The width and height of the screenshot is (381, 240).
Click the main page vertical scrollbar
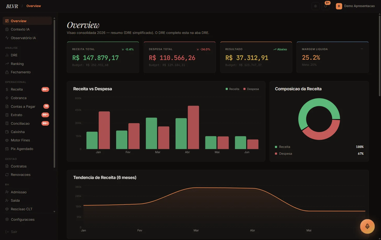point(379,56)
